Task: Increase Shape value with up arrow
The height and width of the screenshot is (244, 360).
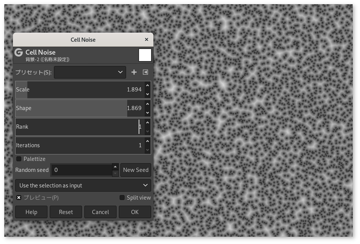Action: 147,104
